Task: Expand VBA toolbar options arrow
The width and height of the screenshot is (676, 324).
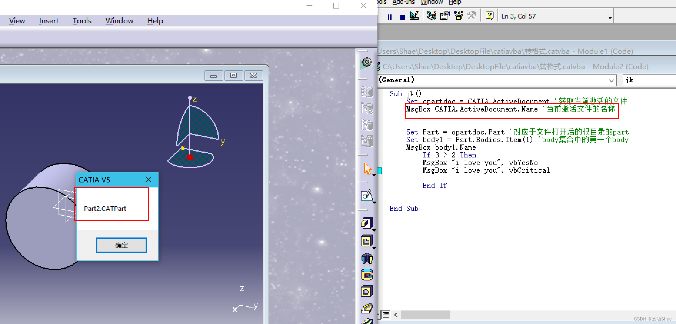Action: point(610,18)
